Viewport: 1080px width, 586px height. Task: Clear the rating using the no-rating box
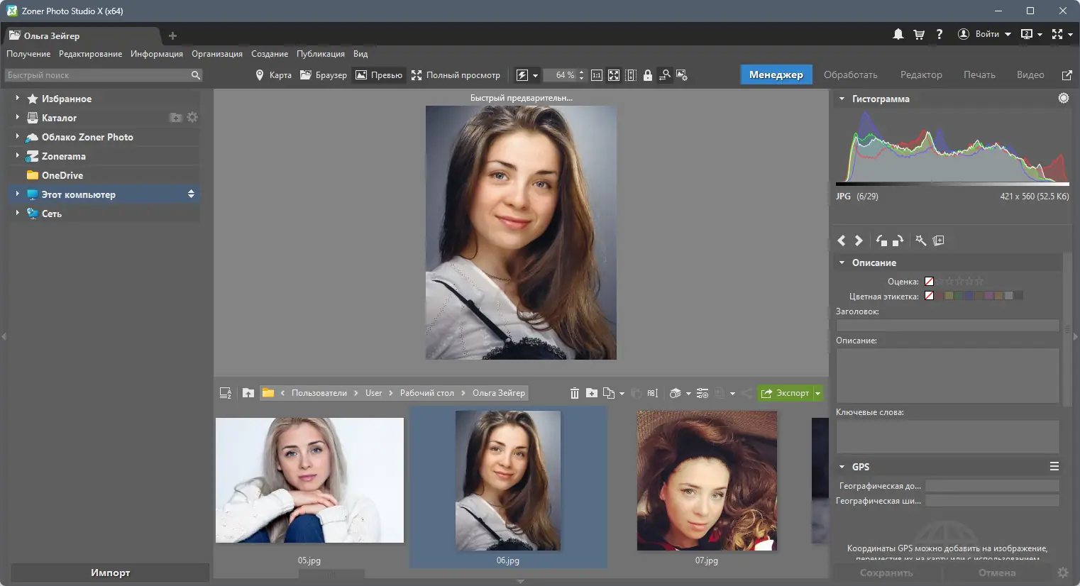tap(929, 282)
